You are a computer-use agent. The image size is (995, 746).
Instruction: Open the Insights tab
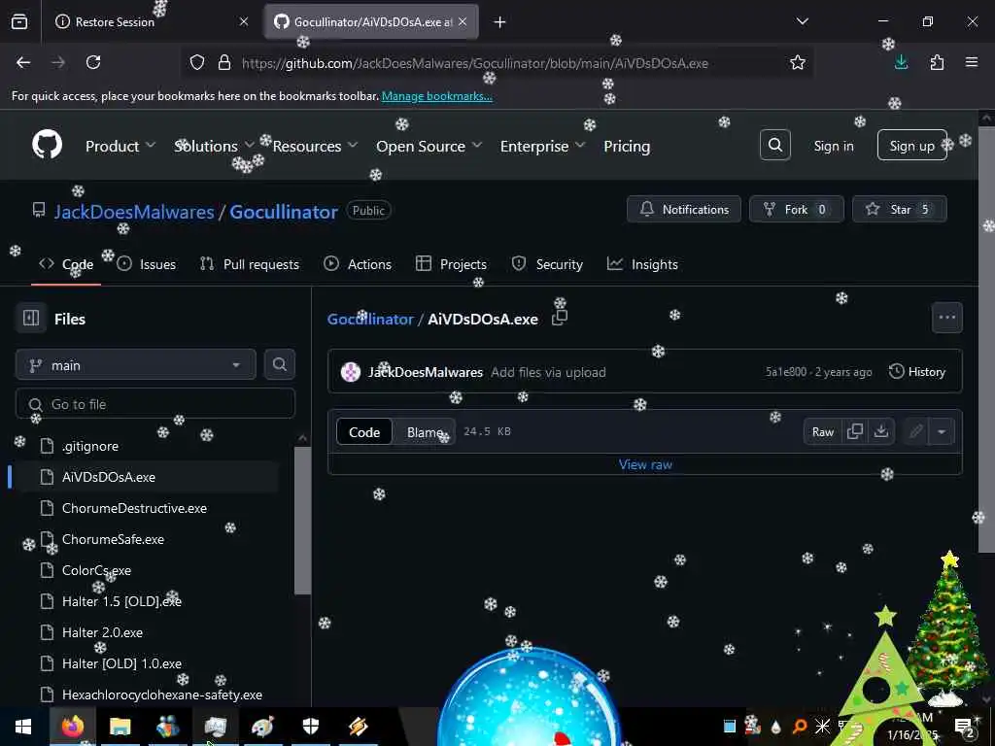(642, 264)
